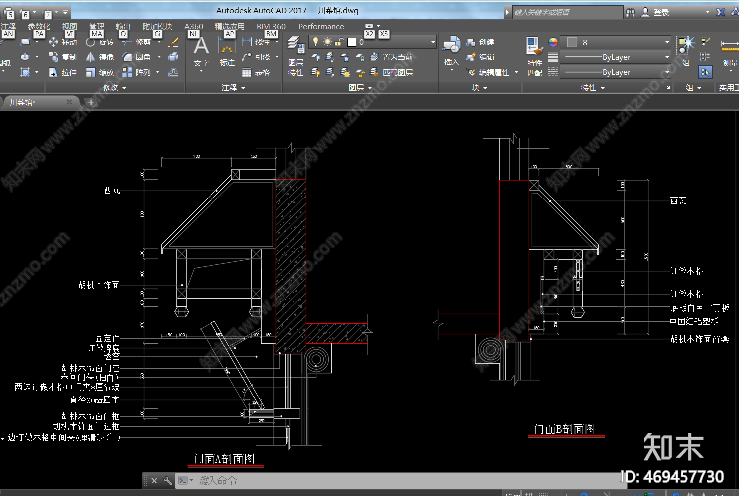Click 创建 block button
This screenshot has height=496, width=739.
(480, 43)
